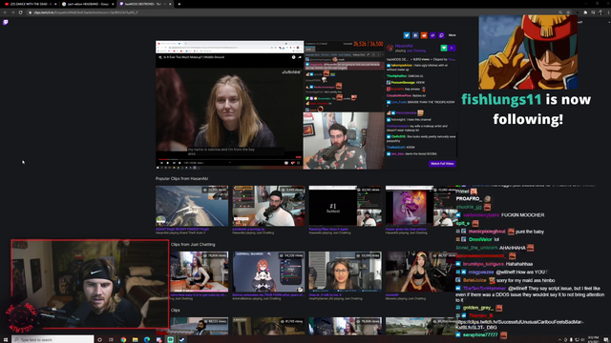Close the YouTube browser tab

tap(55, 4)
